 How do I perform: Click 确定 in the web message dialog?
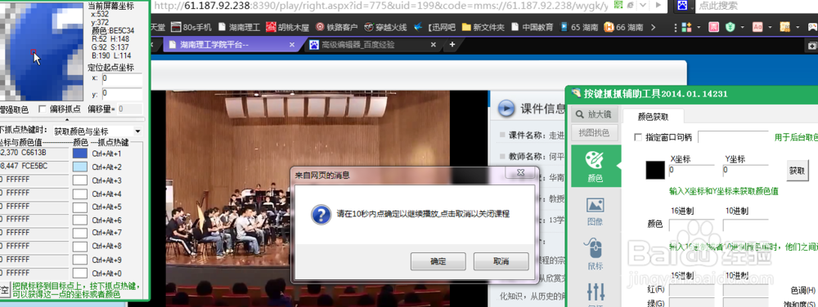[x=438, y=262]
